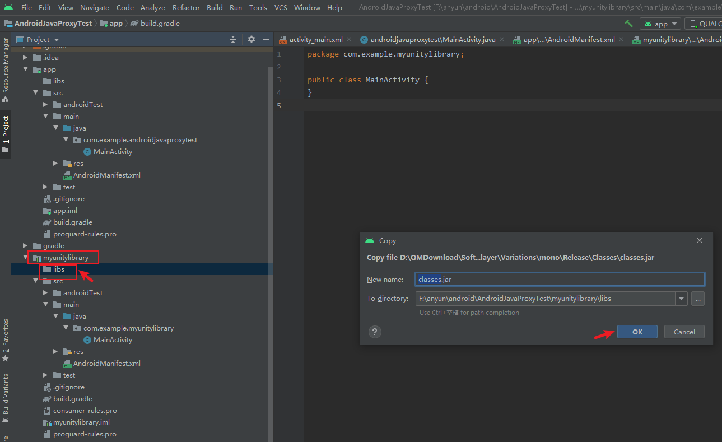Select app proguard-rules.pro file
The height and width of the screenshot is (442, 722).
80,234
